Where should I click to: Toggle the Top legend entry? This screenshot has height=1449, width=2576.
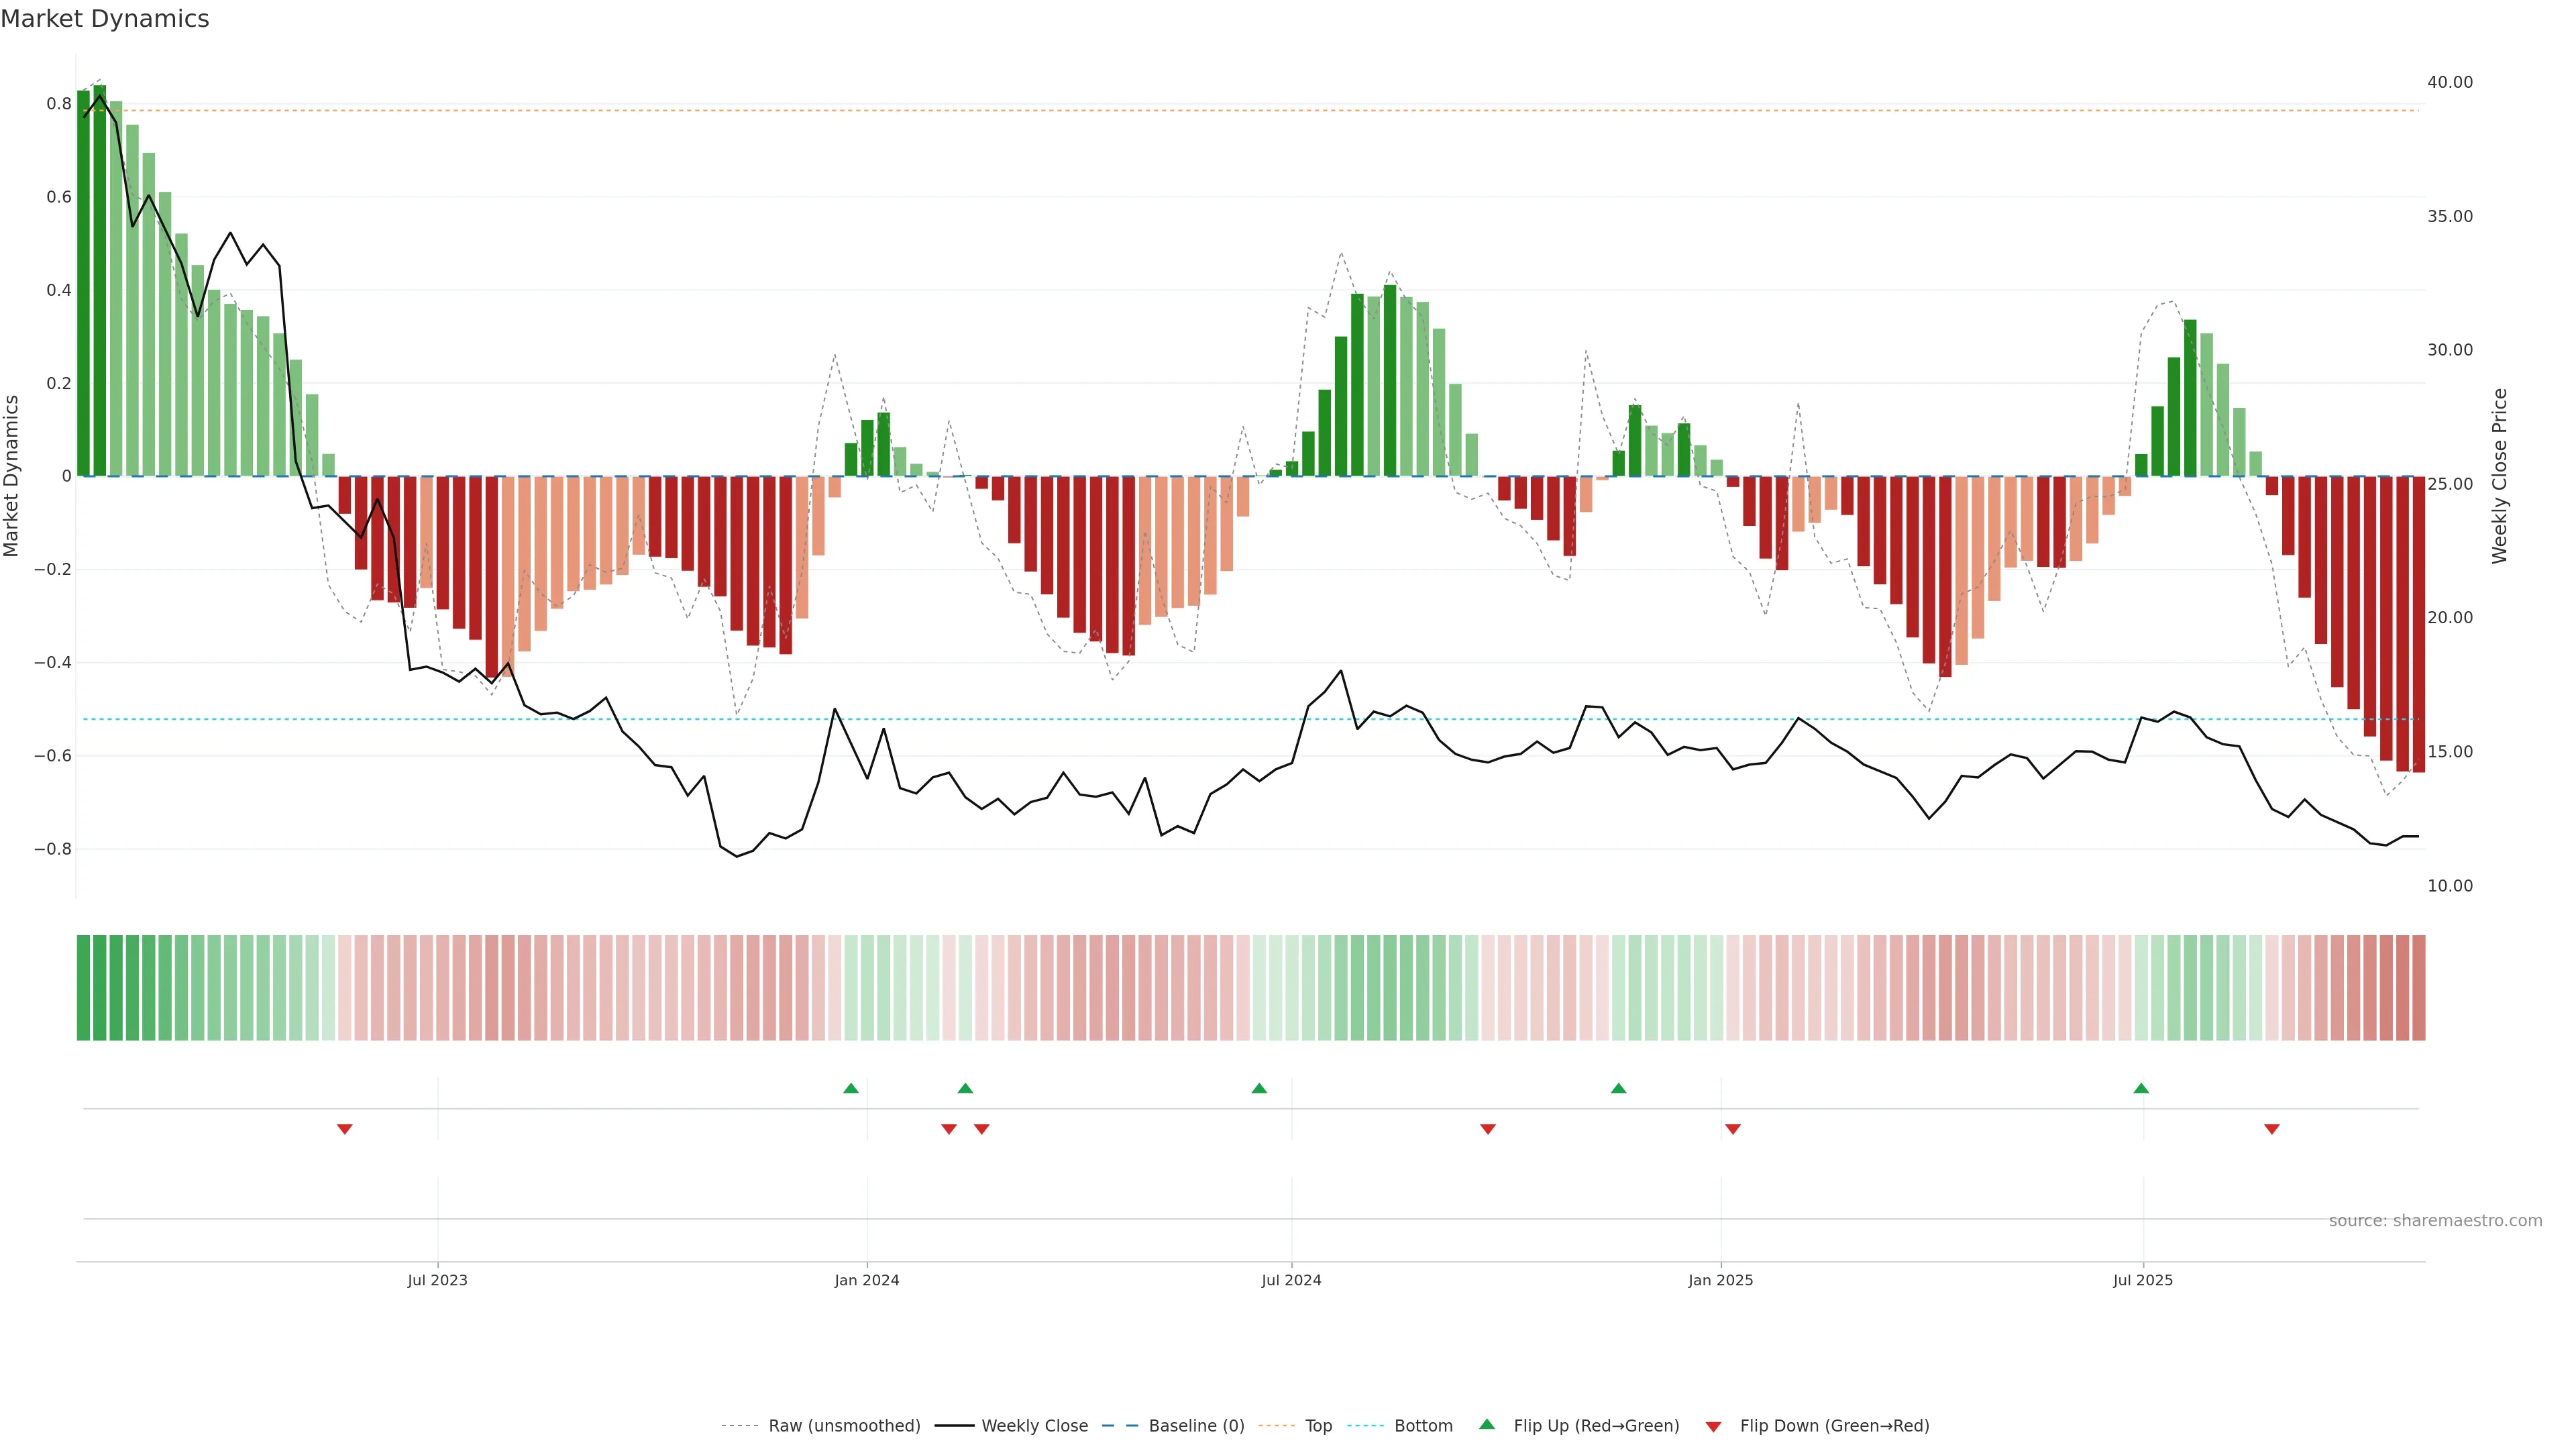1318,1426
